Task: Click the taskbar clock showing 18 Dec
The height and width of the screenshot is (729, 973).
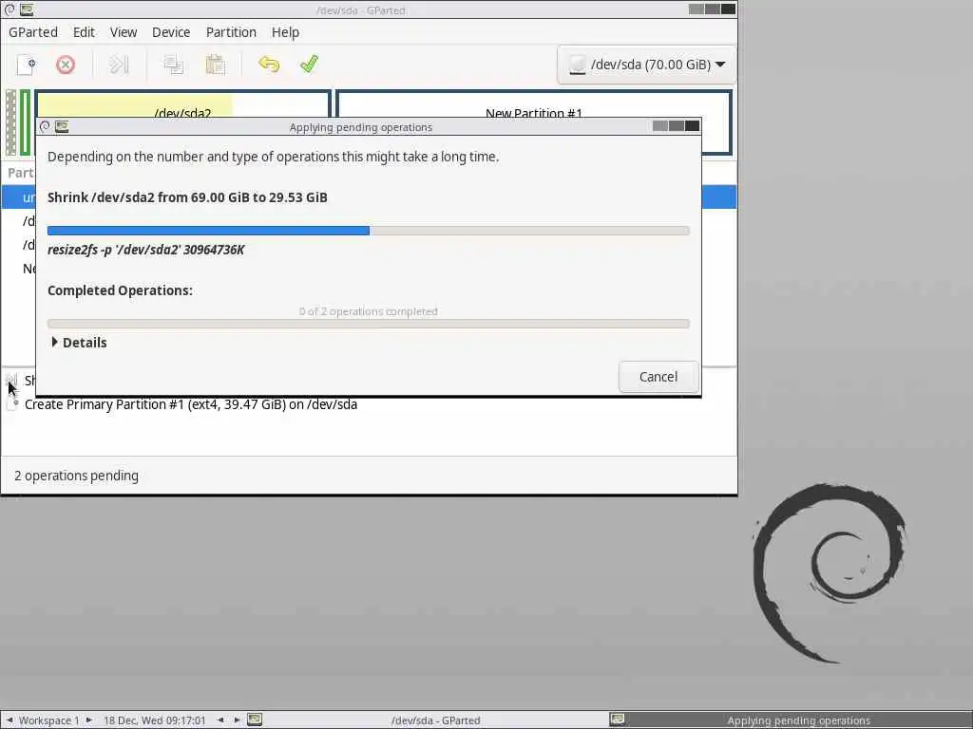Action: [x=155, y=720]
